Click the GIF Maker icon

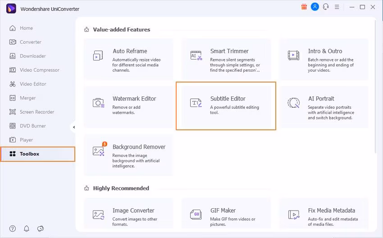pyautogui.click(x=196, y=215)
